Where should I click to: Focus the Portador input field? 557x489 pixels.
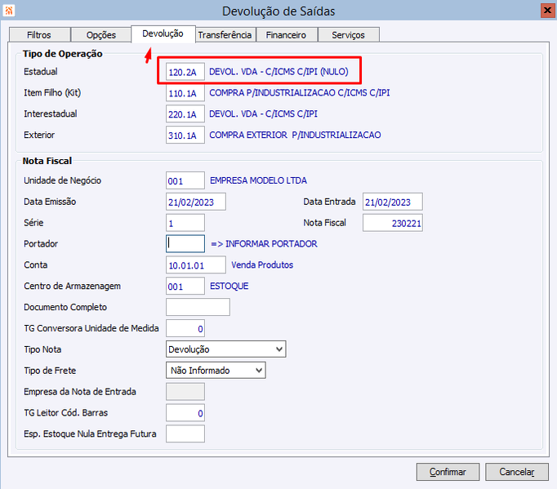(x=185, y=244)
